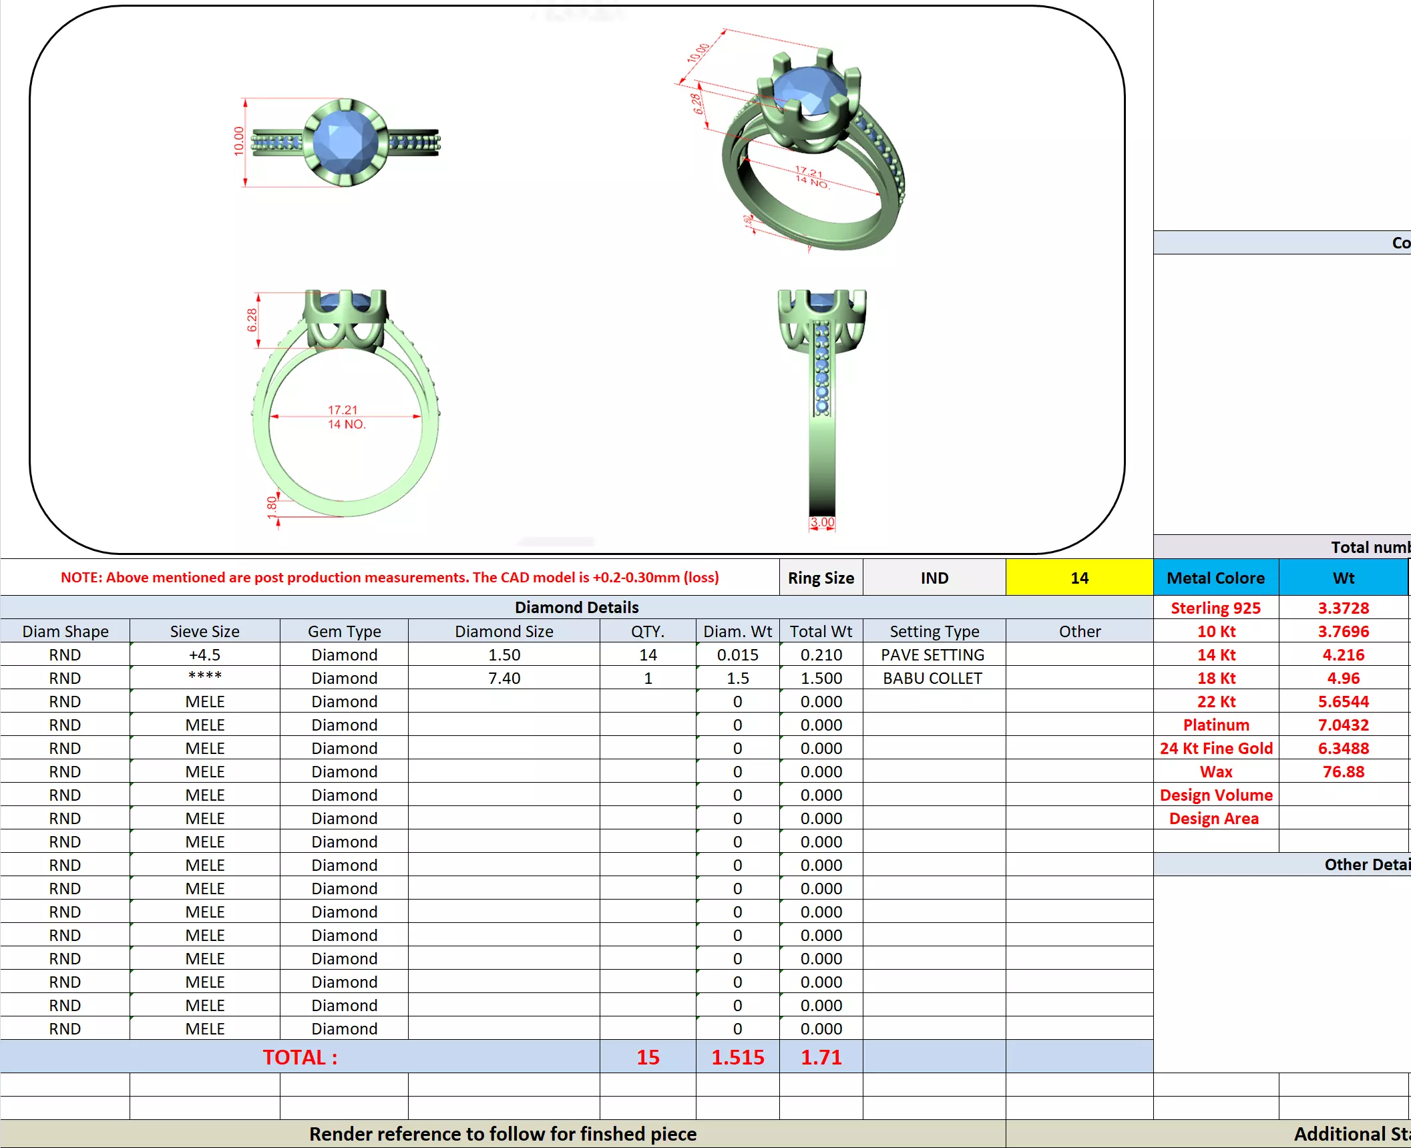Click the Render reference footer heading
This screenshot has height=1148, width=1411.
tap(502, 1133)
